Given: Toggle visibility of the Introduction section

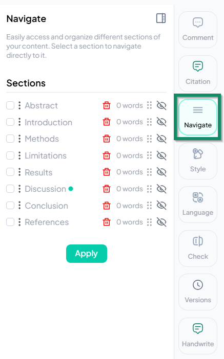Looking at the screenshot, I should coord(161,122).
